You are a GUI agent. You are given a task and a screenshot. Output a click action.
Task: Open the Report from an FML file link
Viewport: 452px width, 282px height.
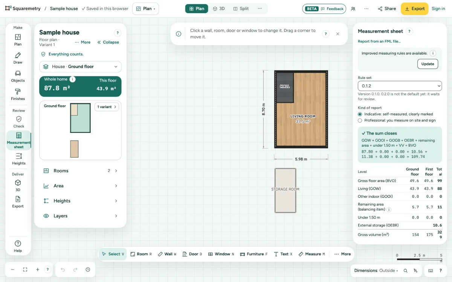click(x=379, y=41)
